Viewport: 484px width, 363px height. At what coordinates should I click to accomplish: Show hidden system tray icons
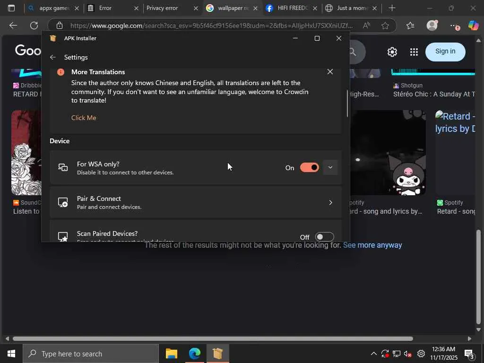tap(373, 354)
